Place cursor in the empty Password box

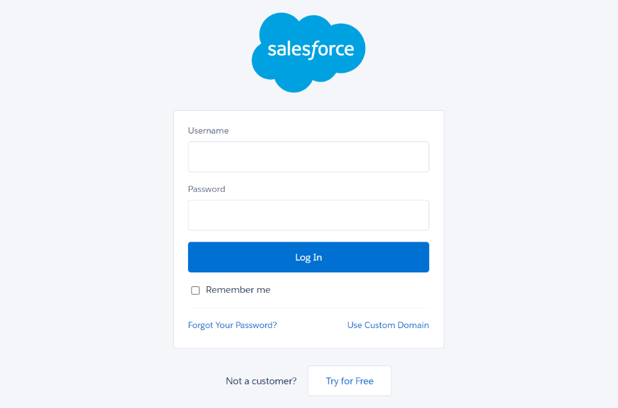tap(309, 215)
